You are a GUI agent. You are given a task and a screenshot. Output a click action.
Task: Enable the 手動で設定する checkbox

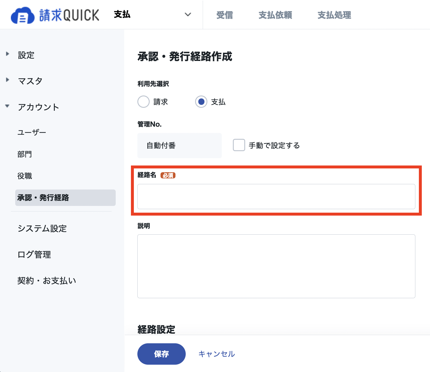click(x=239, y=145)
